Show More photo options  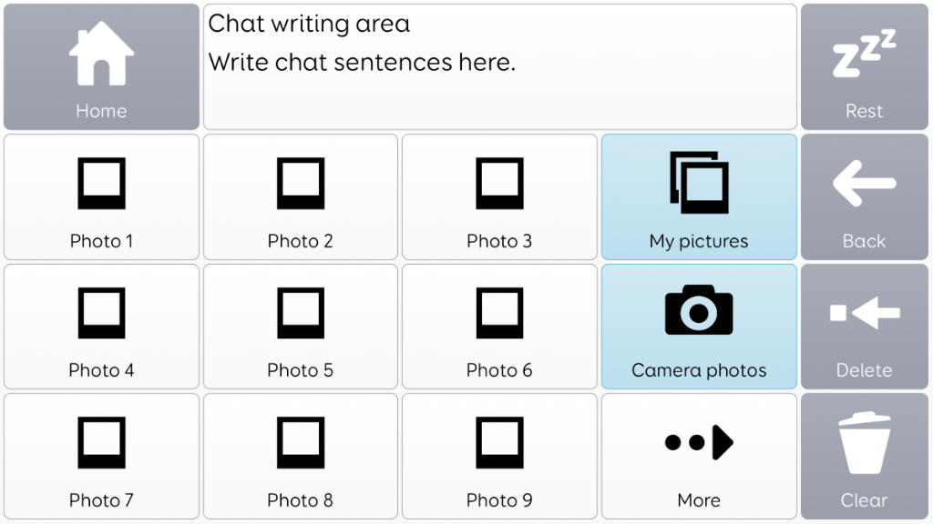pyautogui.click(x=699, y=457)
